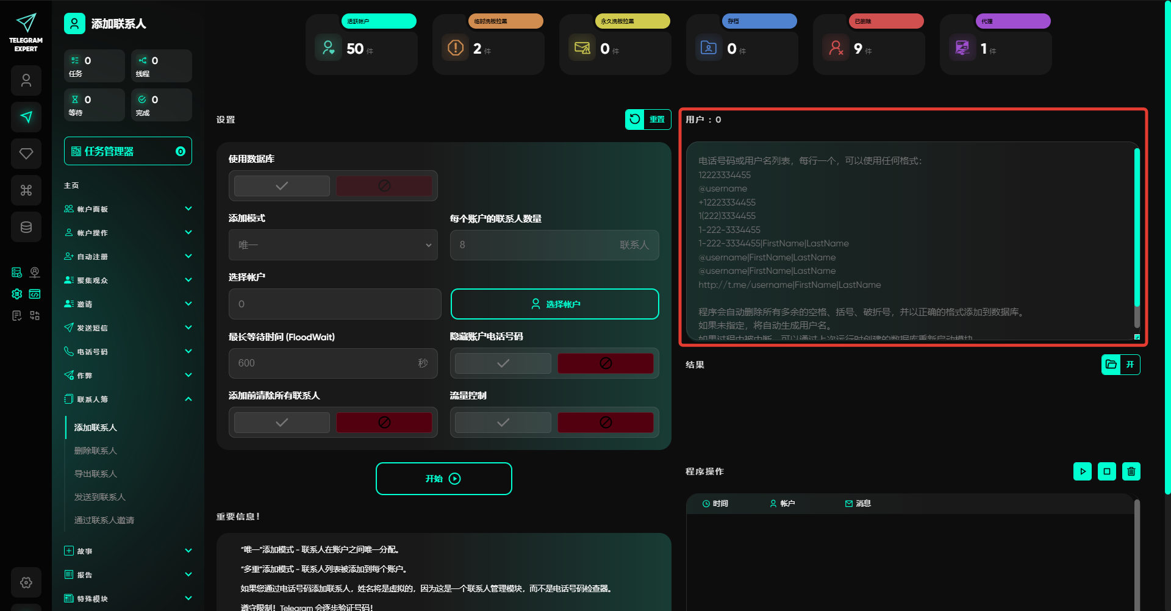1171x611 pixels.
Task: Disable 隐藏账户电话号码 with the red toggle
Action: [605, 363]
